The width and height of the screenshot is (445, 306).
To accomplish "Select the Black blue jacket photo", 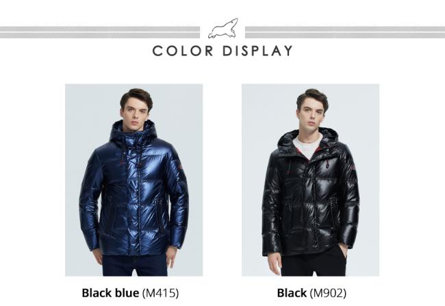I will pos(134,180).
